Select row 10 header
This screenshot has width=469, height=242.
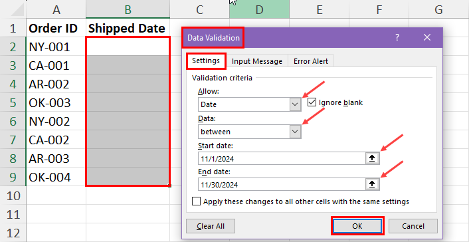(x=13, y=195)
